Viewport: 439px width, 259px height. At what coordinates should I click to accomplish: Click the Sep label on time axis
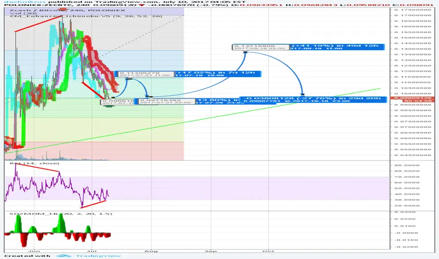point(211,251)
